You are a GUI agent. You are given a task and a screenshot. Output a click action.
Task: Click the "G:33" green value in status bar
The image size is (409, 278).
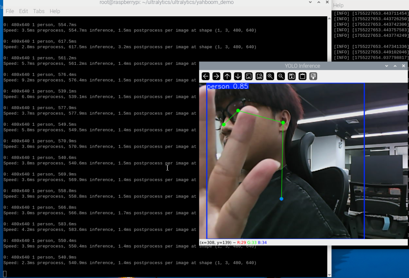(x=252, y=243)
